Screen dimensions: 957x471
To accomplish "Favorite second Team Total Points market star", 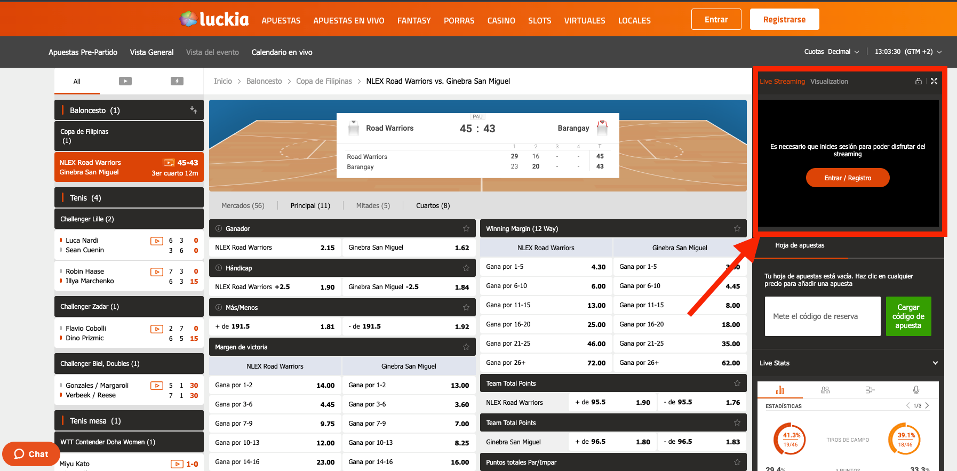I will [x=737, y=422].
